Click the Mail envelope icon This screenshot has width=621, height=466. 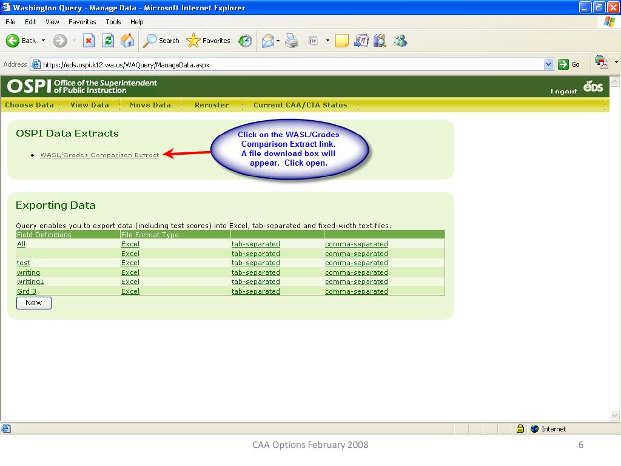(267, 41)
